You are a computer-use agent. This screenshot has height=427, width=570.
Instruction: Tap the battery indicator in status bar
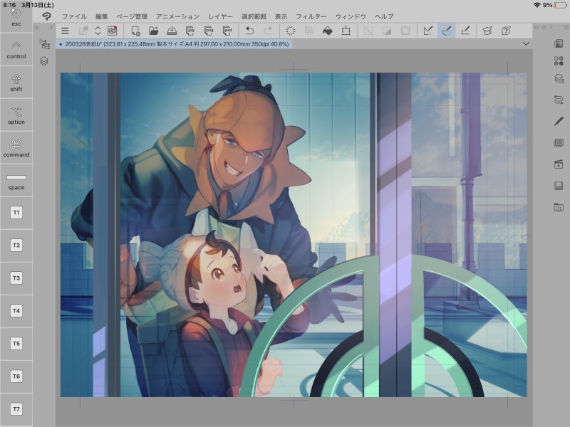pyautogui.click(x=560, y=5)
